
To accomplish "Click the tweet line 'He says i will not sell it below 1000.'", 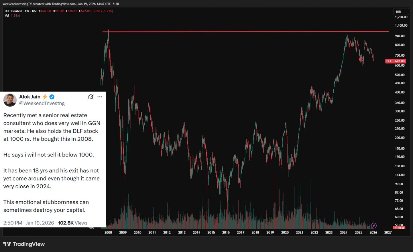I will click(49, 155).
